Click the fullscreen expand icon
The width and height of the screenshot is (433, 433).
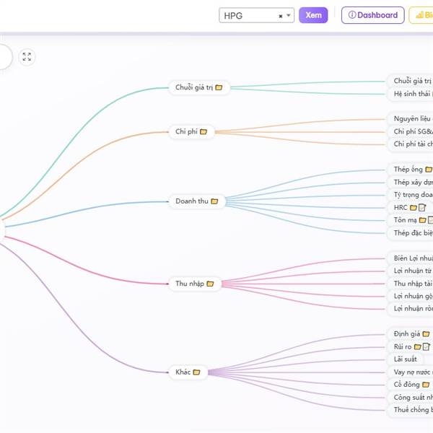click(x=27, y=57)
